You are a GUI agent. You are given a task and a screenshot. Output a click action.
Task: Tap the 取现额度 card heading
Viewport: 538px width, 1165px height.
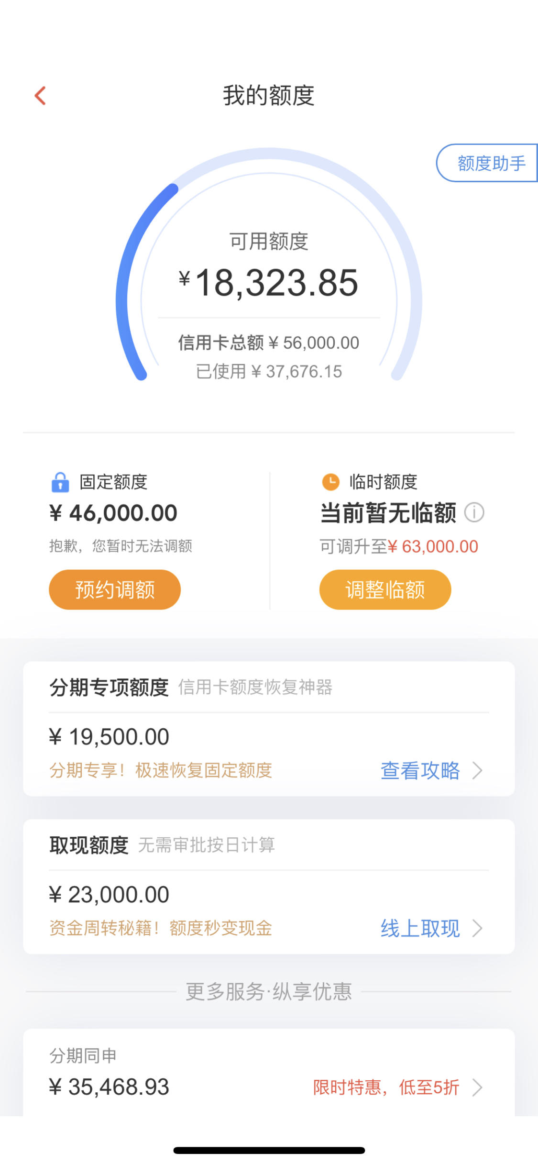tap(89, 845)
